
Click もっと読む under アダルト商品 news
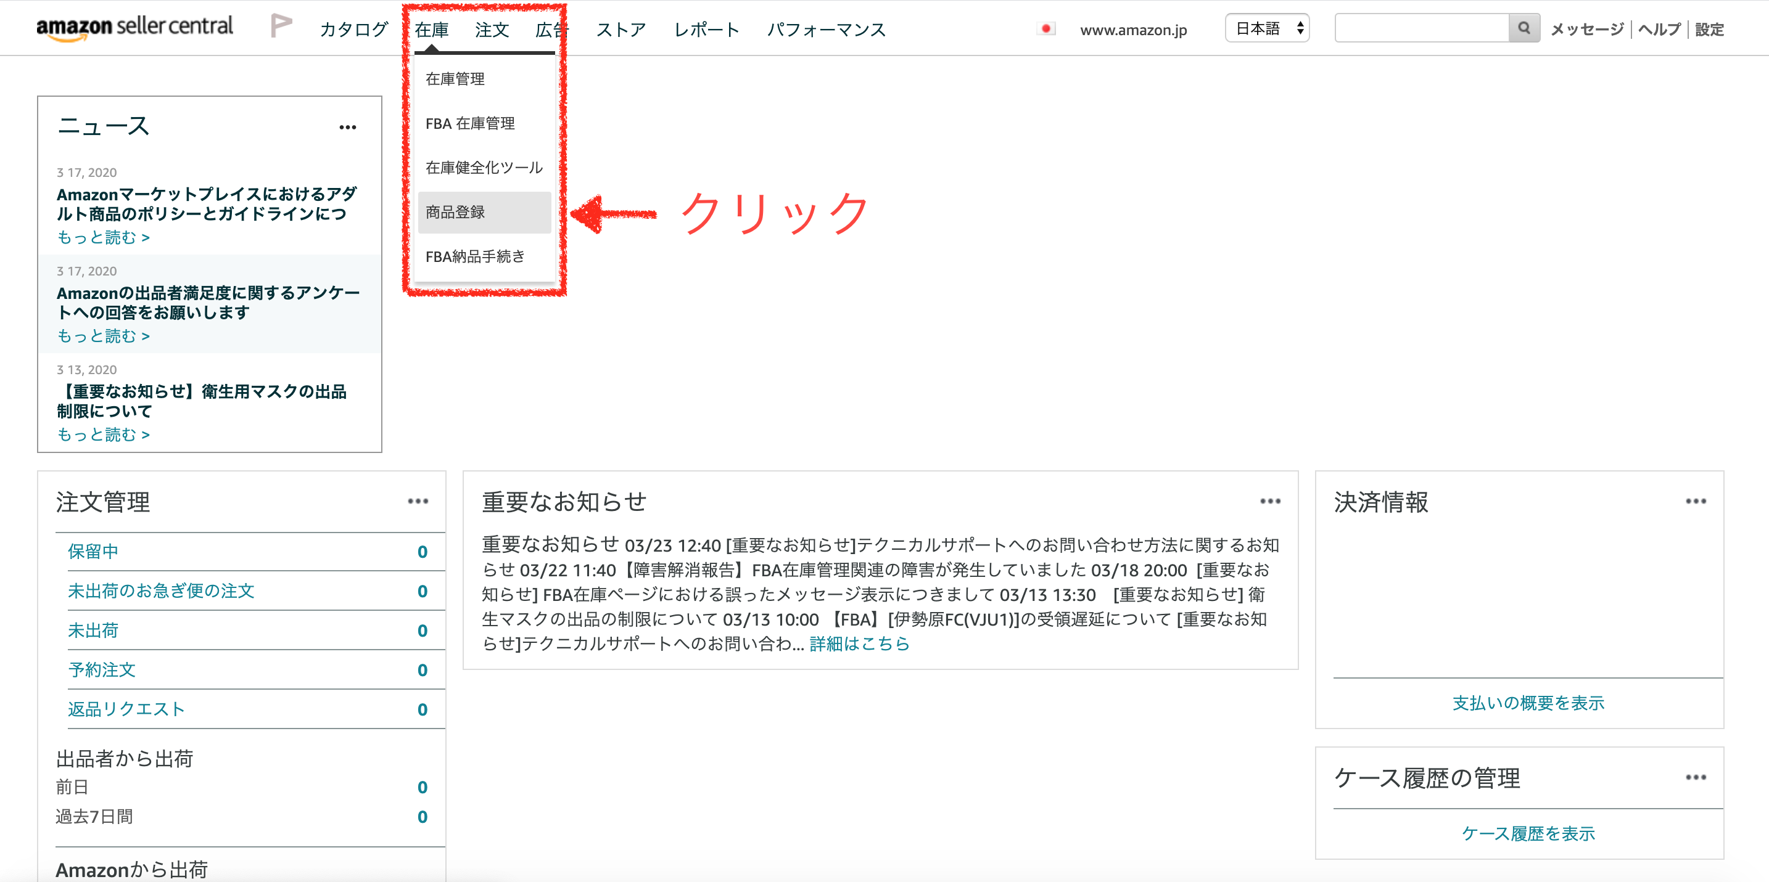(x=103, y=237)
